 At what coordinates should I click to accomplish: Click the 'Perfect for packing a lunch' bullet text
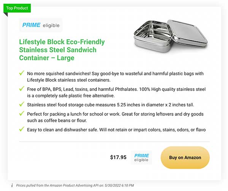115,117
